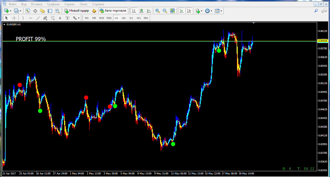This screenshot has width=330, height=177.
Task: Select the crosshair cursor tool
Action: [14, 18]
